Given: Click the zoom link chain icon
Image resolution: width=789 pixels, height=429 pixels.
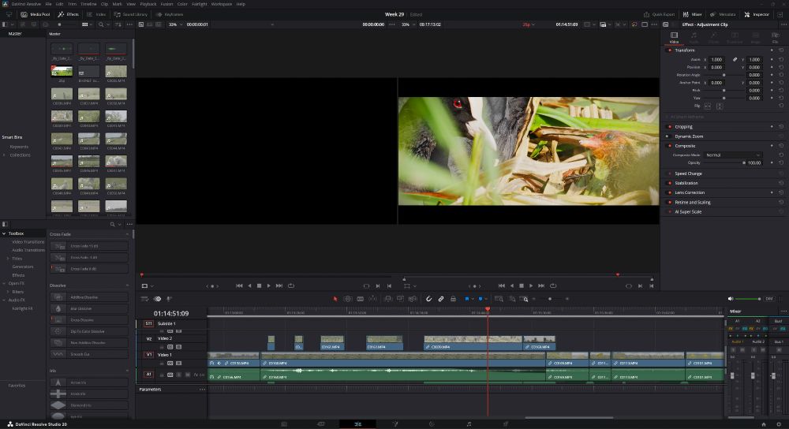Looking at the screenshot, I should tap(735, 59).
